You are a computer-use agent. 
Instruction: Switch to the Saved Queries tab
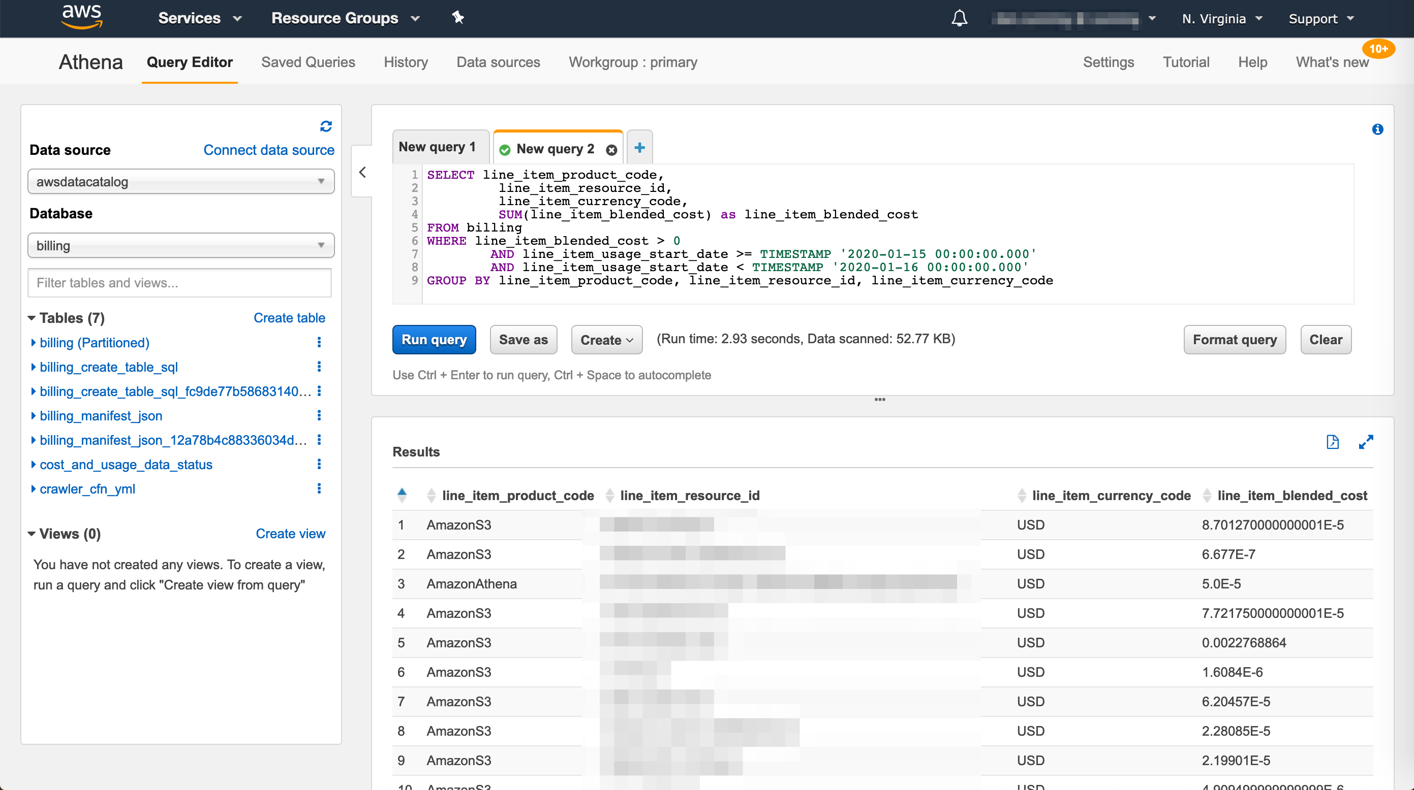(x=308, y=62)
